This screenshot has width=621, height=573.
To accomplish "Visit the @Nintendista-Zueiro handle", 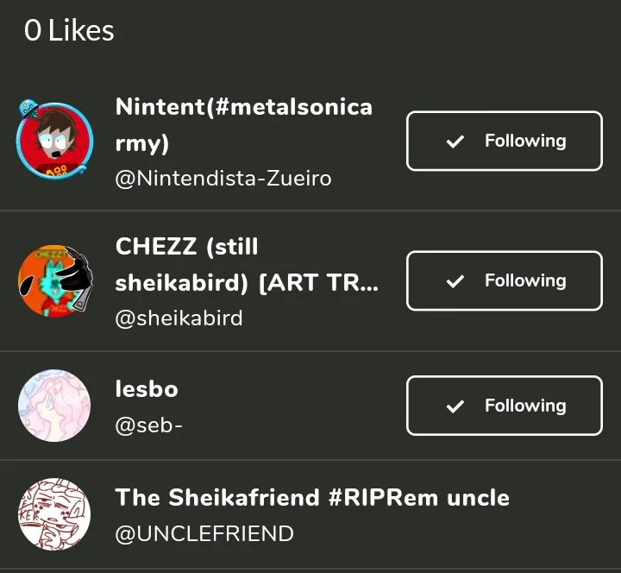I will point(223,179).
